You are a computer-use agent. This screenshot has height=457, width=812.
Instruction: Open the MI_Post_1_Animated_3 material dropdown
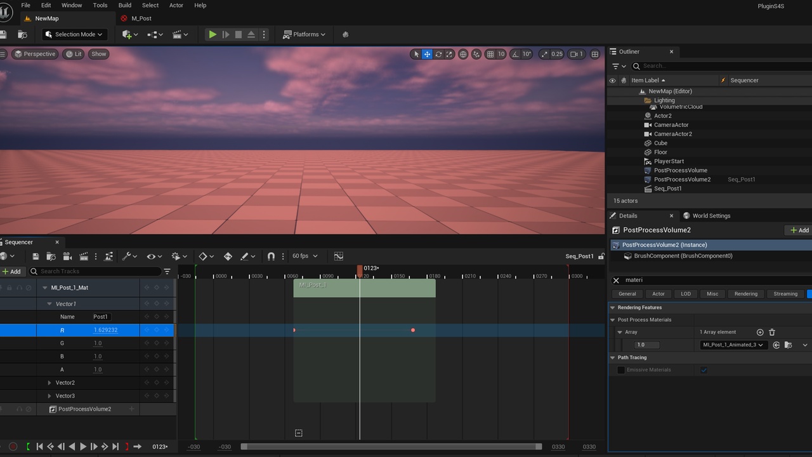pyautogui.click(x=733, y=345)
